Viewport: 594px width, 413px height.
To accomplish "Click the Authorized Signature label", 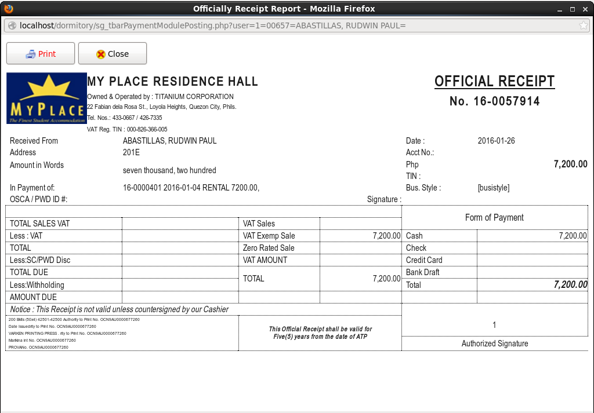I will tap(495, 343).
